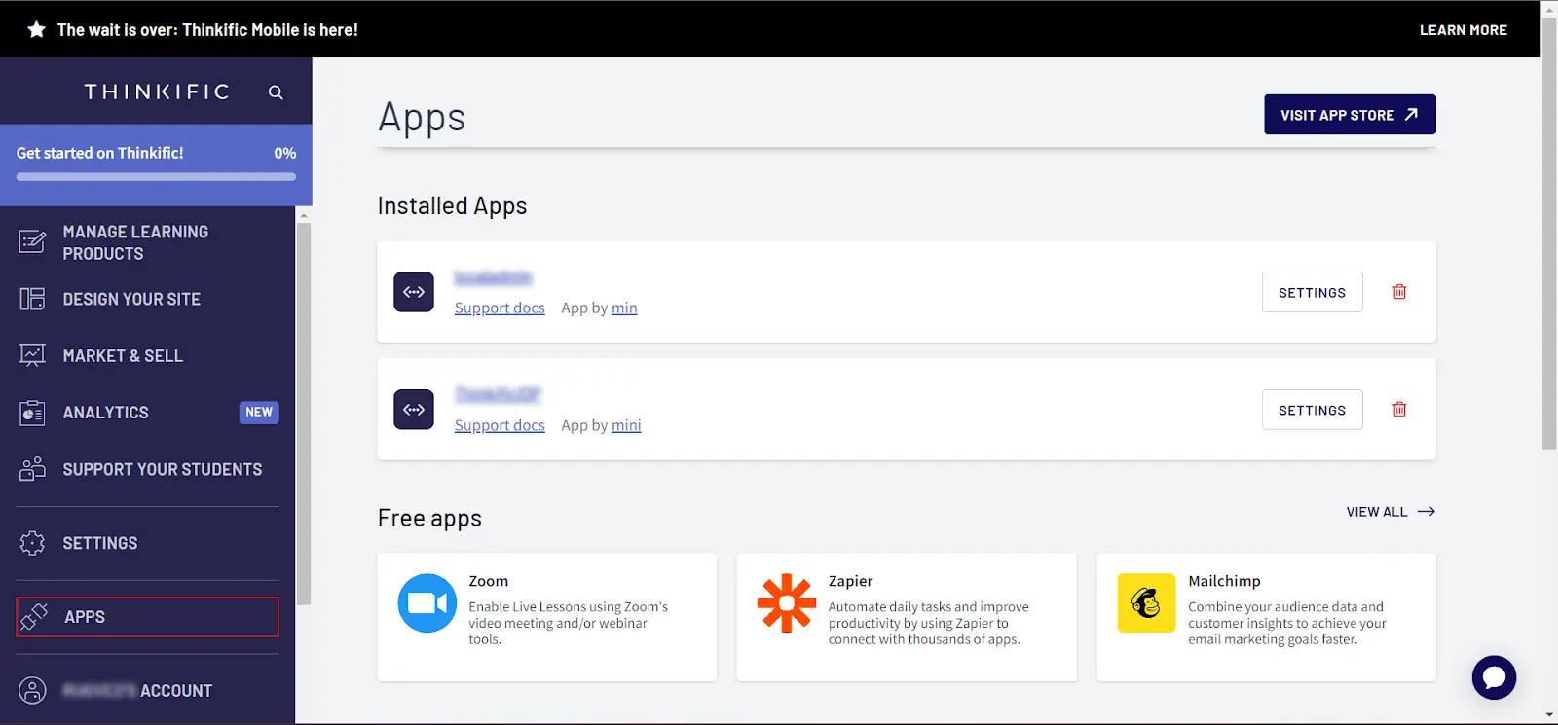1558x725 pixels.
Task: Click Learn More in the top banner
Action: click(x=1463, y=30)
